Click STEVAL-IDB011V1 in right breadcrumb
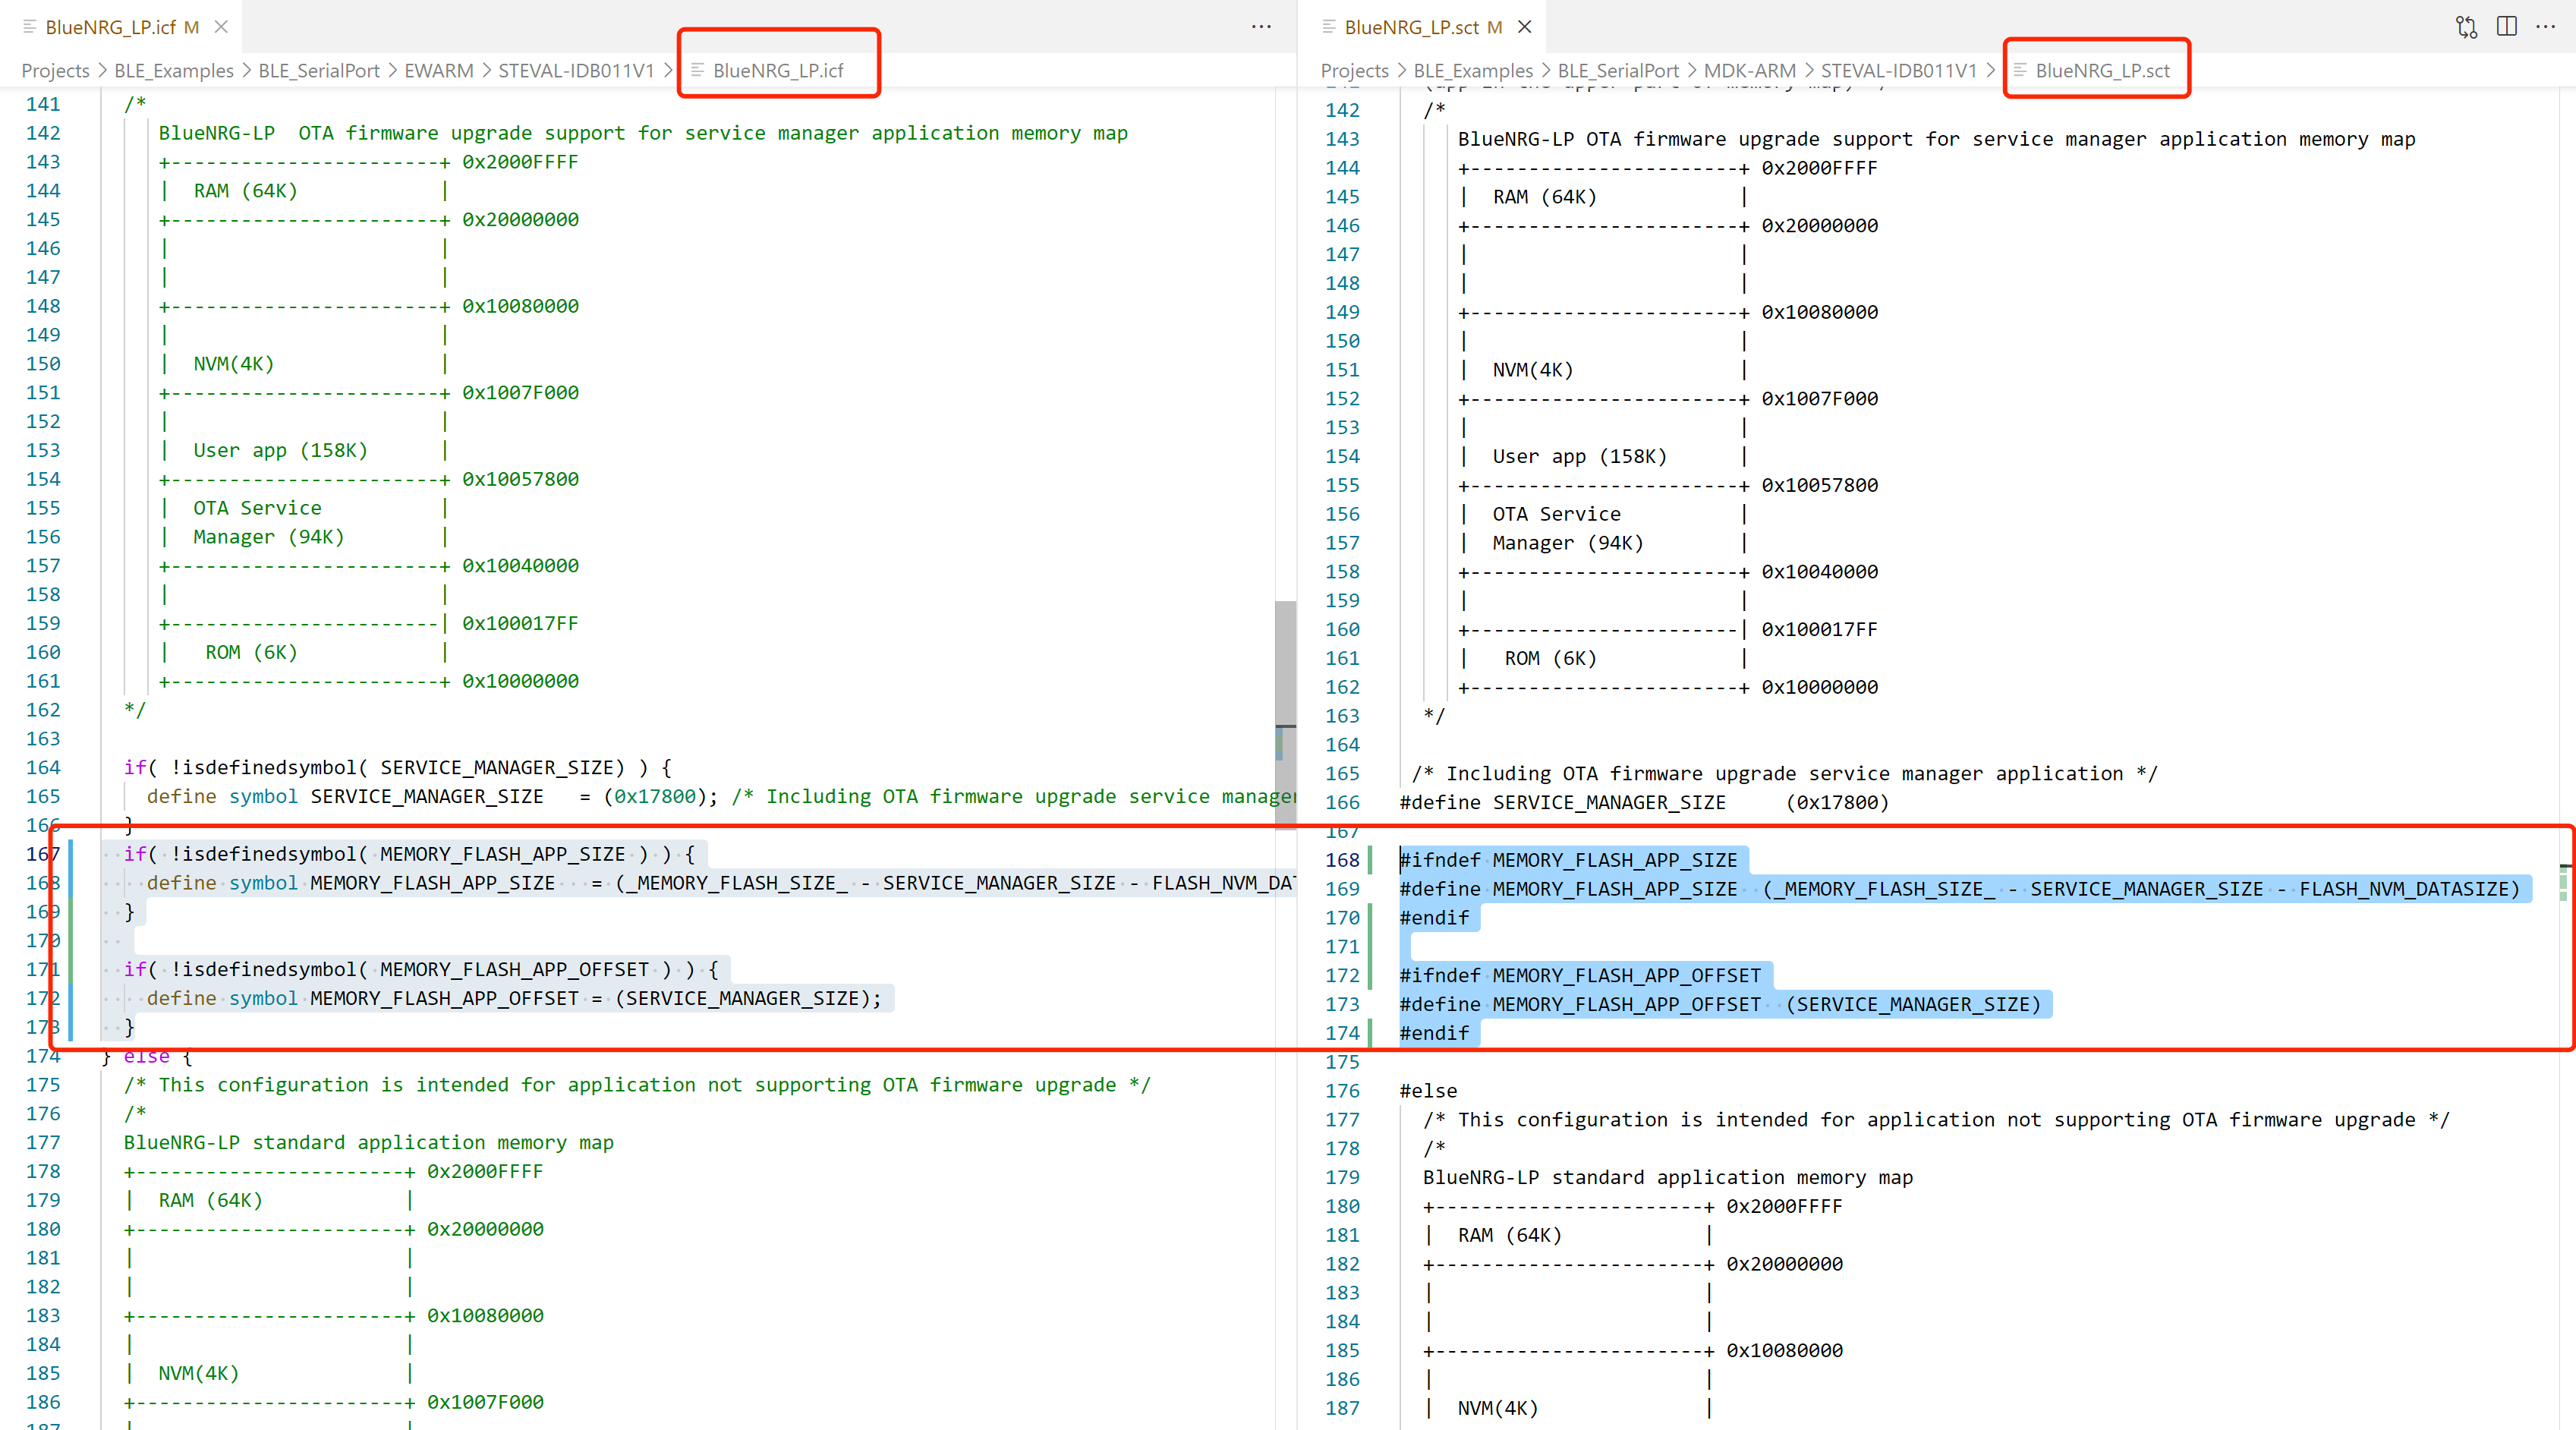The height and width of the screenshot is (1430, 2576). point(1899,71)
